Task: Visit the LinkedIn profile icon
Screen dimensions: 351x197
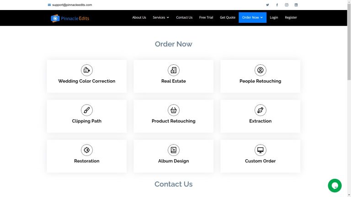Action: [296, 5]
